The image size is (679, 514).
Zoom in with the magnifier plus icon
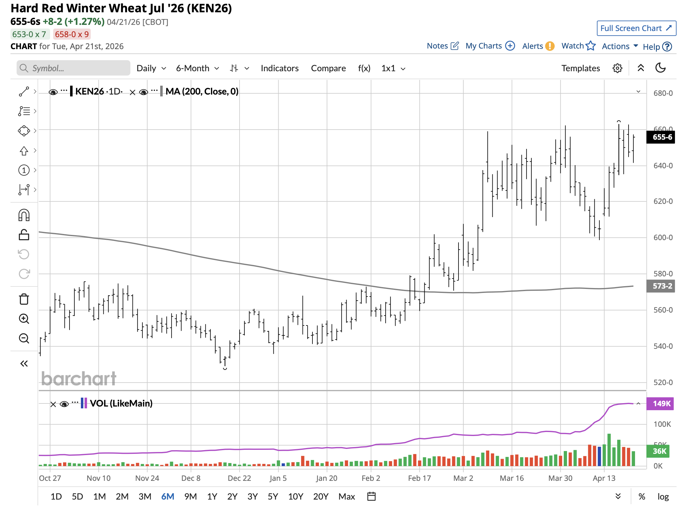tap(24, 319)
